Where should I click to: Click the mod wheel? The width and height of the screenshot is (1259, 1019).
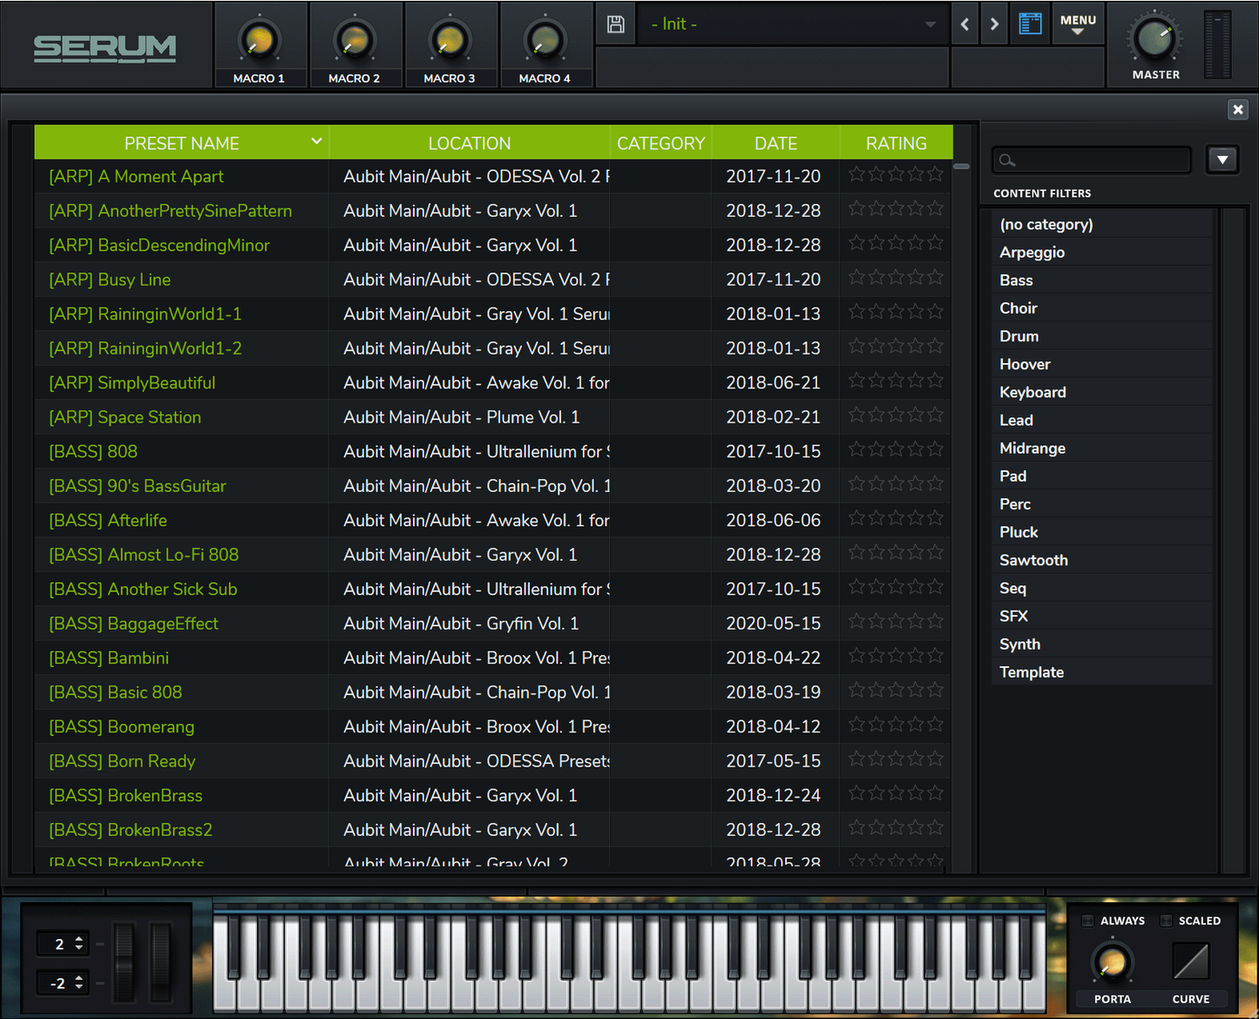[x=161, y=962]
